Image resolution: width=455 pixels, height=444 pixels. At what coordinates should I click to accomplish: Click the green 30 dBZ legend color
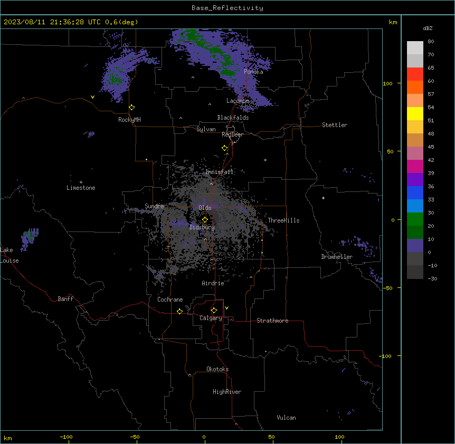415,219
